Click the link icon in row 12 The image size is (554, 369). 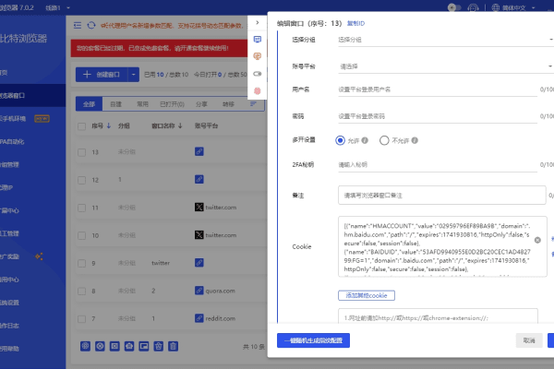click(x=199, y=179)
